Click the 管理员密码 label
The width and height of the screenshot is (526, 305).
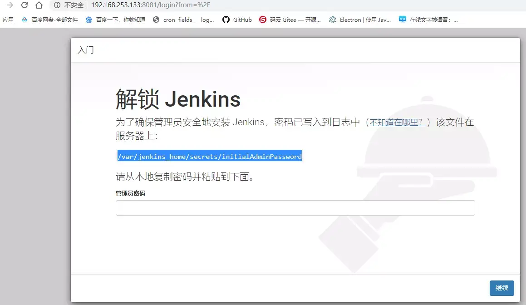[x=131, y=193]
